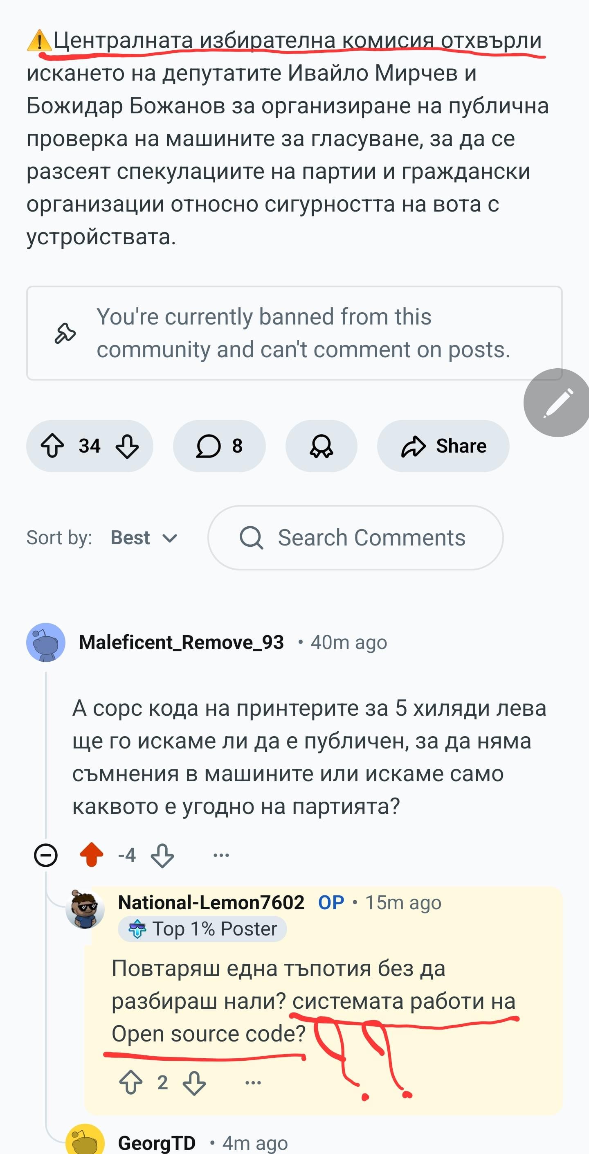The height and width of the screenshot is (1154, 589).
Task: Downvote Maleficent_Remove_93's comment
Action: 162,855
